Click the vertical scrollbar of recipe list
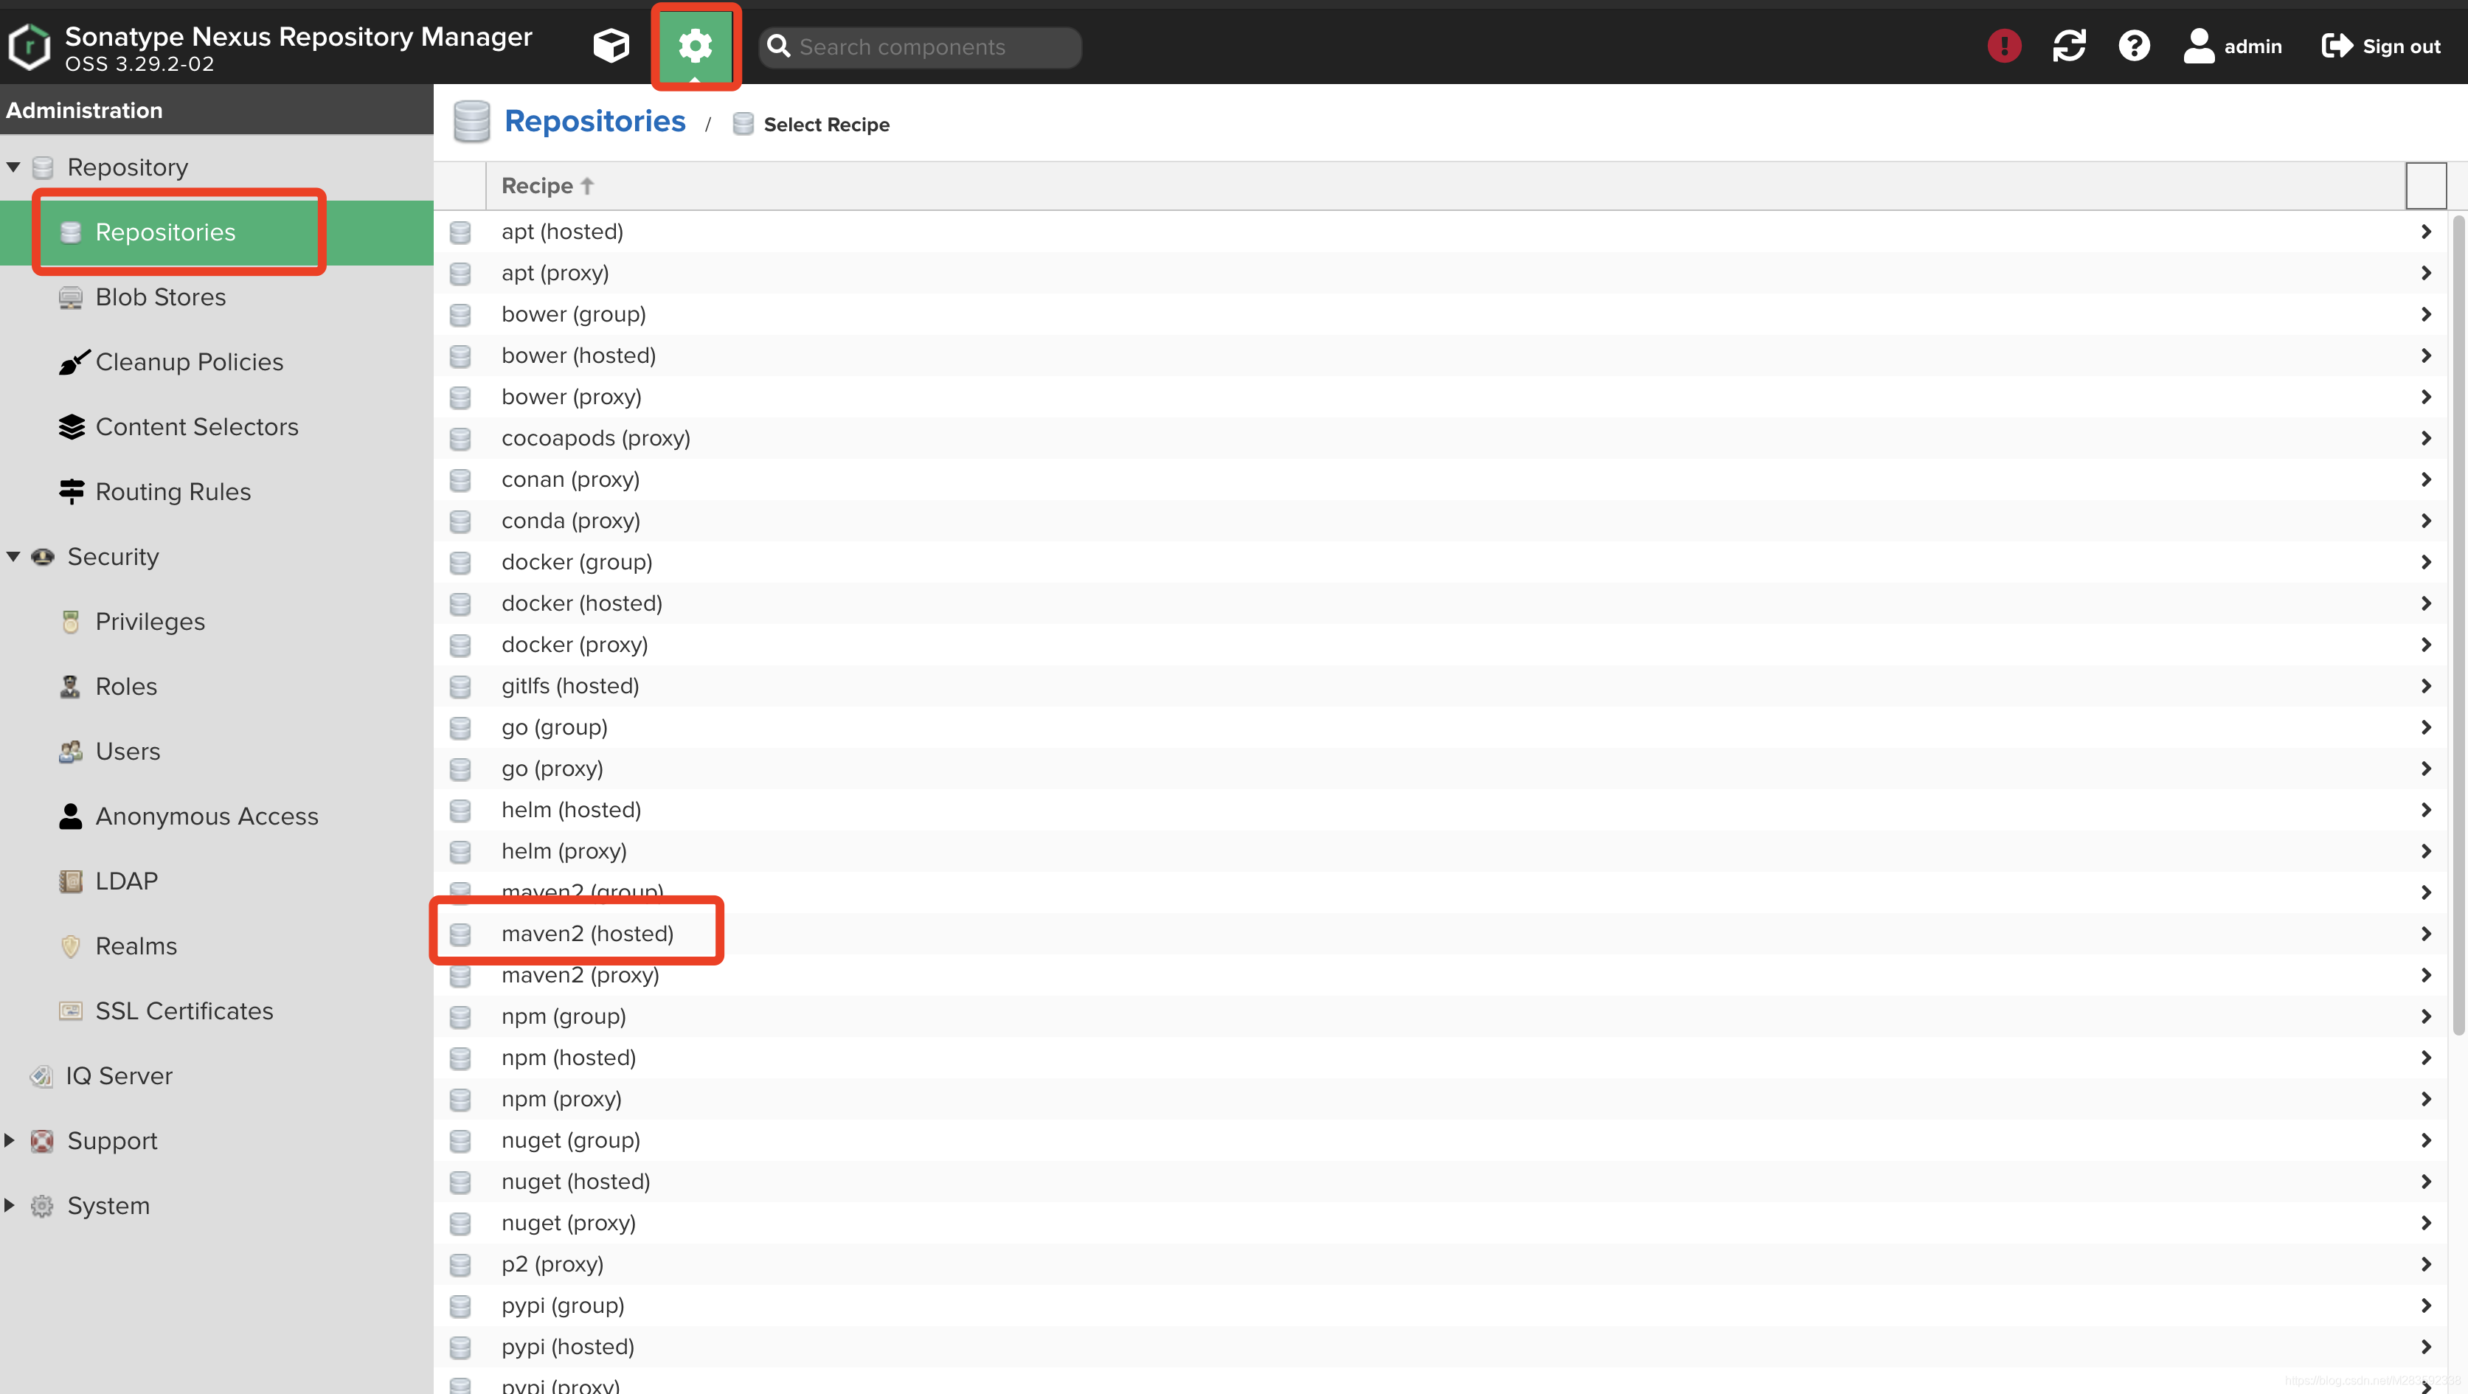 tap(2458, 625)
